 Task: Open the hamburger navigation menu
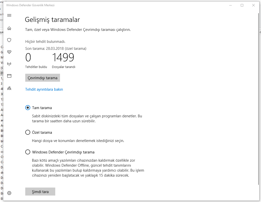(9, 15)
